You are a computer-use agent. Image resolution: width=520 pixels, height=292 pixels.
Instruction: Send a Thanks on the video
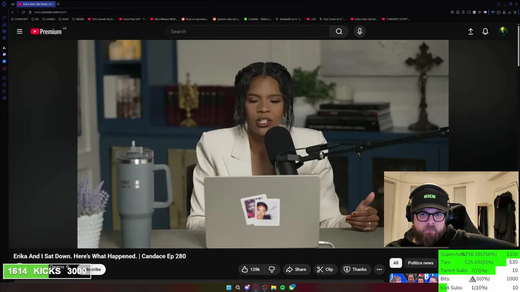(x=355, y=269)
